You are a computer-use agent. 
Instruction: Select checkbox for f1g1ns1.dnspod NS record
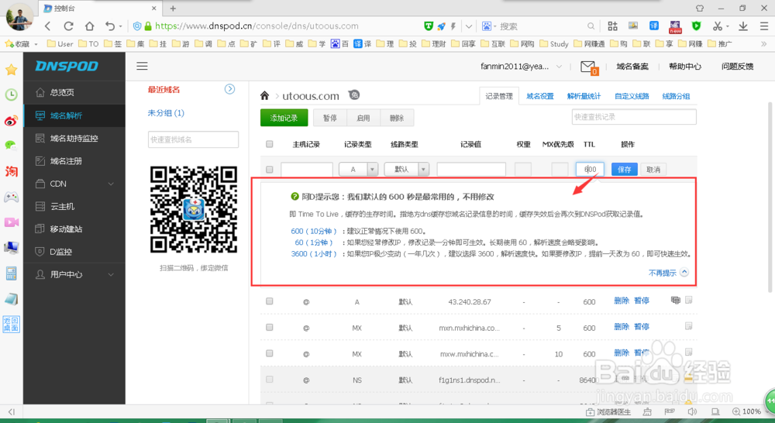(x=270, y=380)
